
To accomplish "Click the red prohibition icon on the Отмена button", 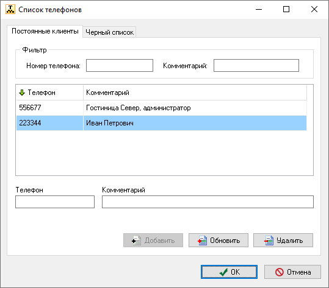I will pyautogui.click(x=280, y=272).
